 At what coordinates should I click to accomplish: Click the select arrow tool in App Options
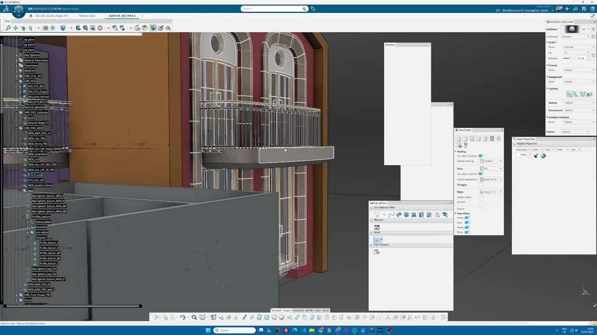point(377,239)
